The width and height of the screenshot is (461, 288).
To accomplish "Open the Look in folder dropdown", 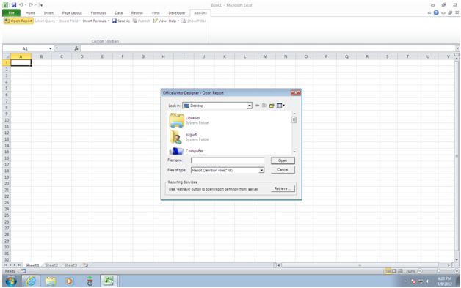I will (x=250, y=106).
